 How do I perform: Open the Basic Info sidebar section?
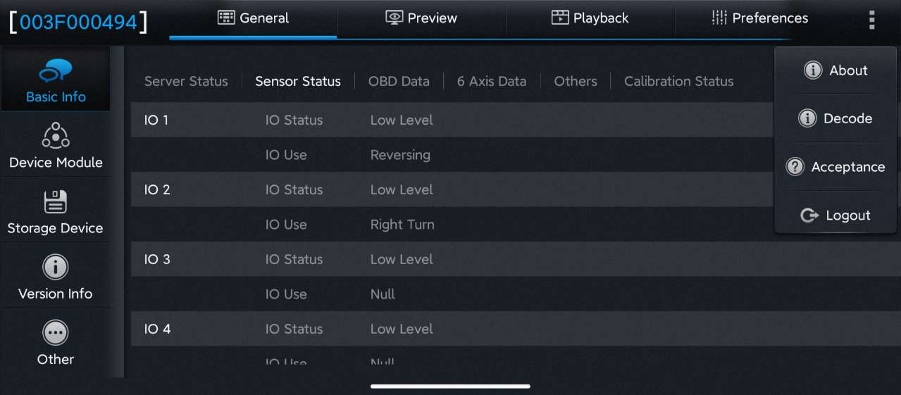[56, 80]
